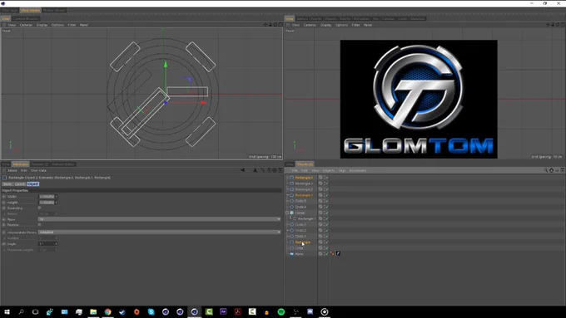Click move-view icon in left viewport header
Image resolution: width=566 pixels, height=318 pixels.
[266, 25]
